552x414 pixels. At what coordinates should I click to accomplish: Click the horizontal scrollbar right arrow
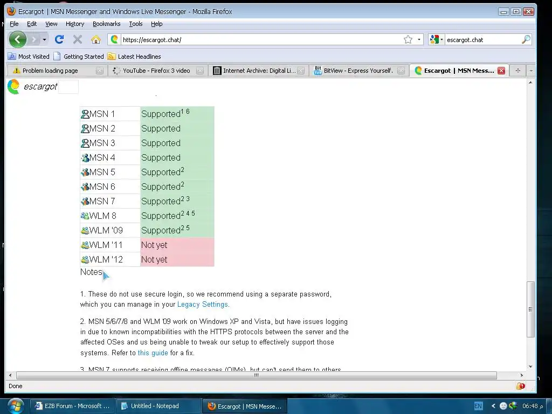(522, 375)
